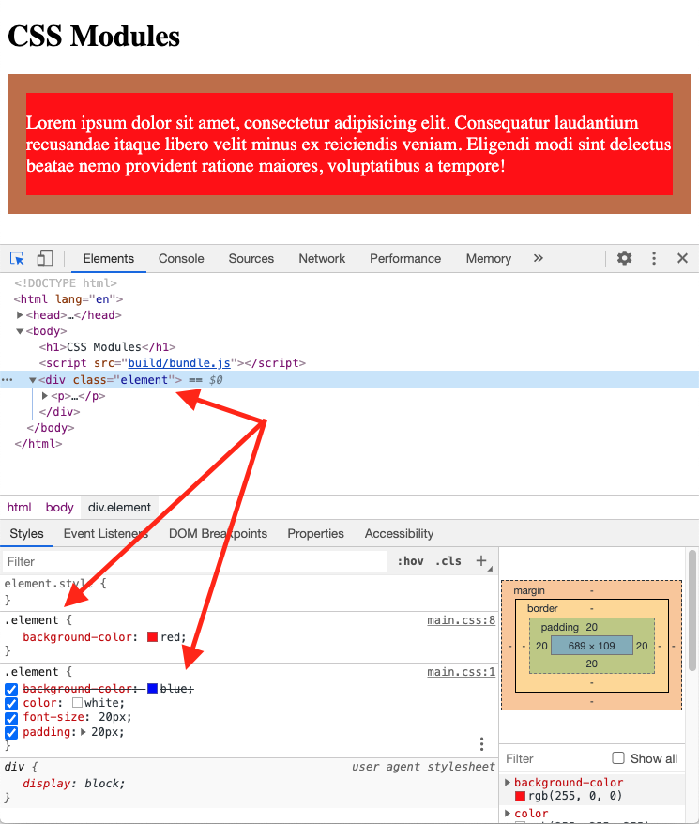Image resolution: width=699 pixels, height=824 pixels.
Task: Uncheck the color white declaration
Action: [x=11, y=703]
